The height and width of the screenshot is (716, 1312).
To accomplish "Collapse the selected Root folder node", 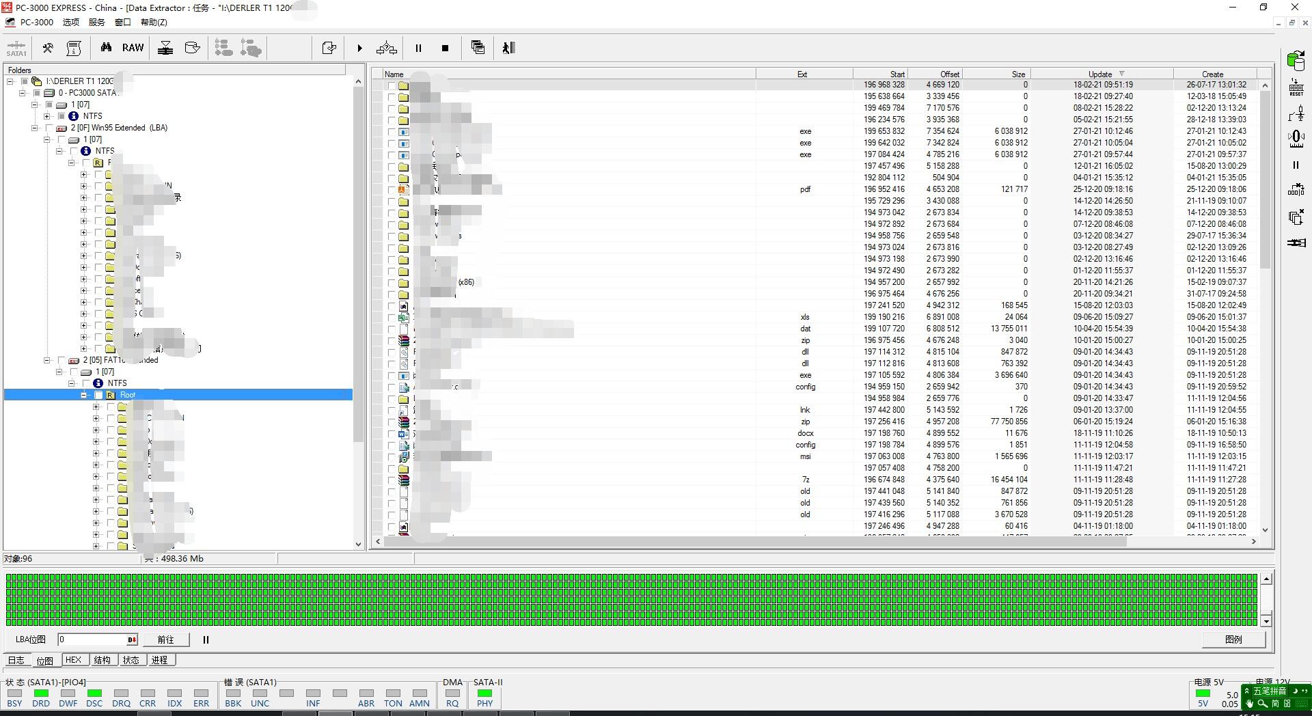I will [x=84, y=395].
